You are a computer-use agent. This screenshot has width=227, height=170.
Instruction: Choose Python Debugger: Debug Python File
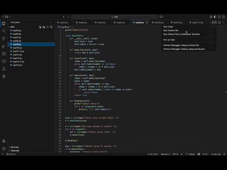tap(181, 45)
